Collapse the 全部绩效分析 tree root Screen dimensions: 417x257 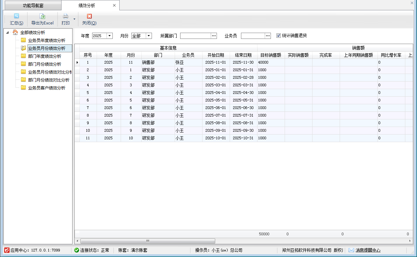pos(8,33)
